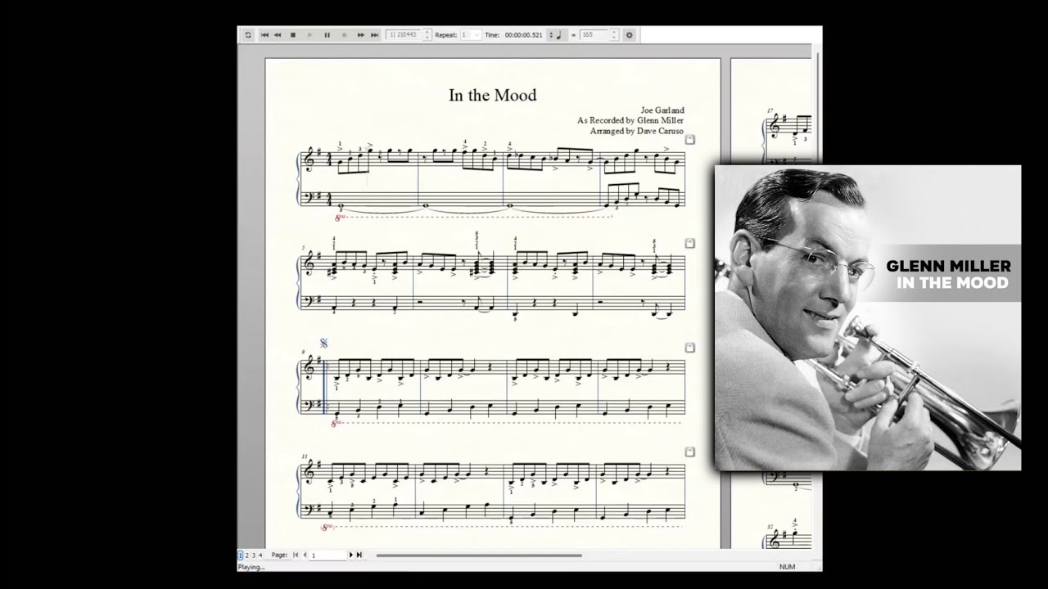Stop playback of the score
The height and width of the screenshot is (589, 1048).
293,35
